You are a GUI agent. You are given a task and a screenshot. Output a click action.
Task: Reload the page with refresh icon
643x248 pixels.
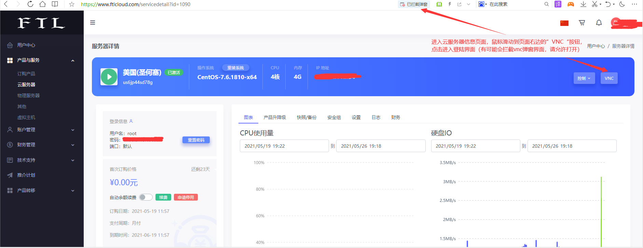coord(30,4)
